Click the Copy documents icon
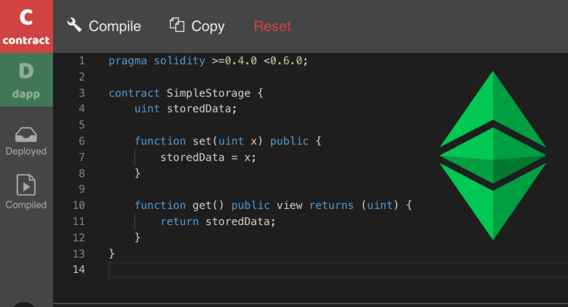The height and width of the screenshot is (307, 568). [177, 25]
